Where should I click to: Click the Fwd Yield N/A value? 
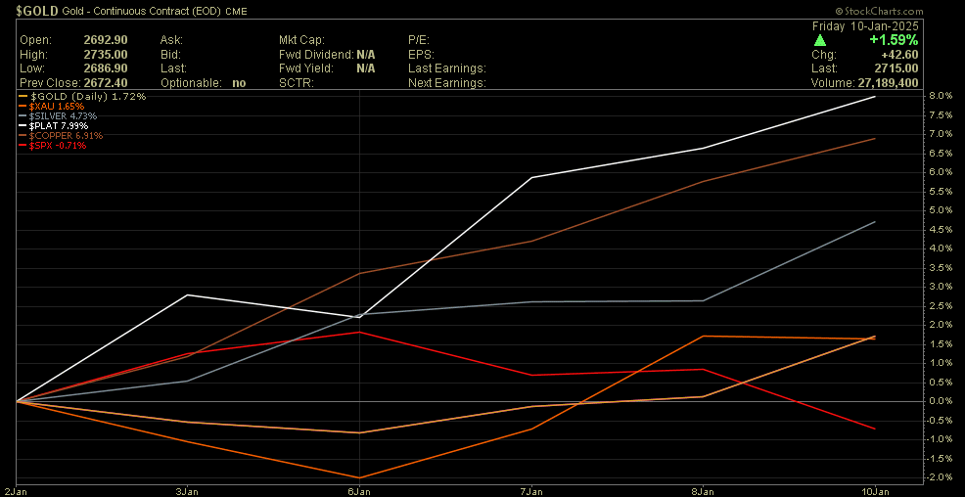[366, 68]
